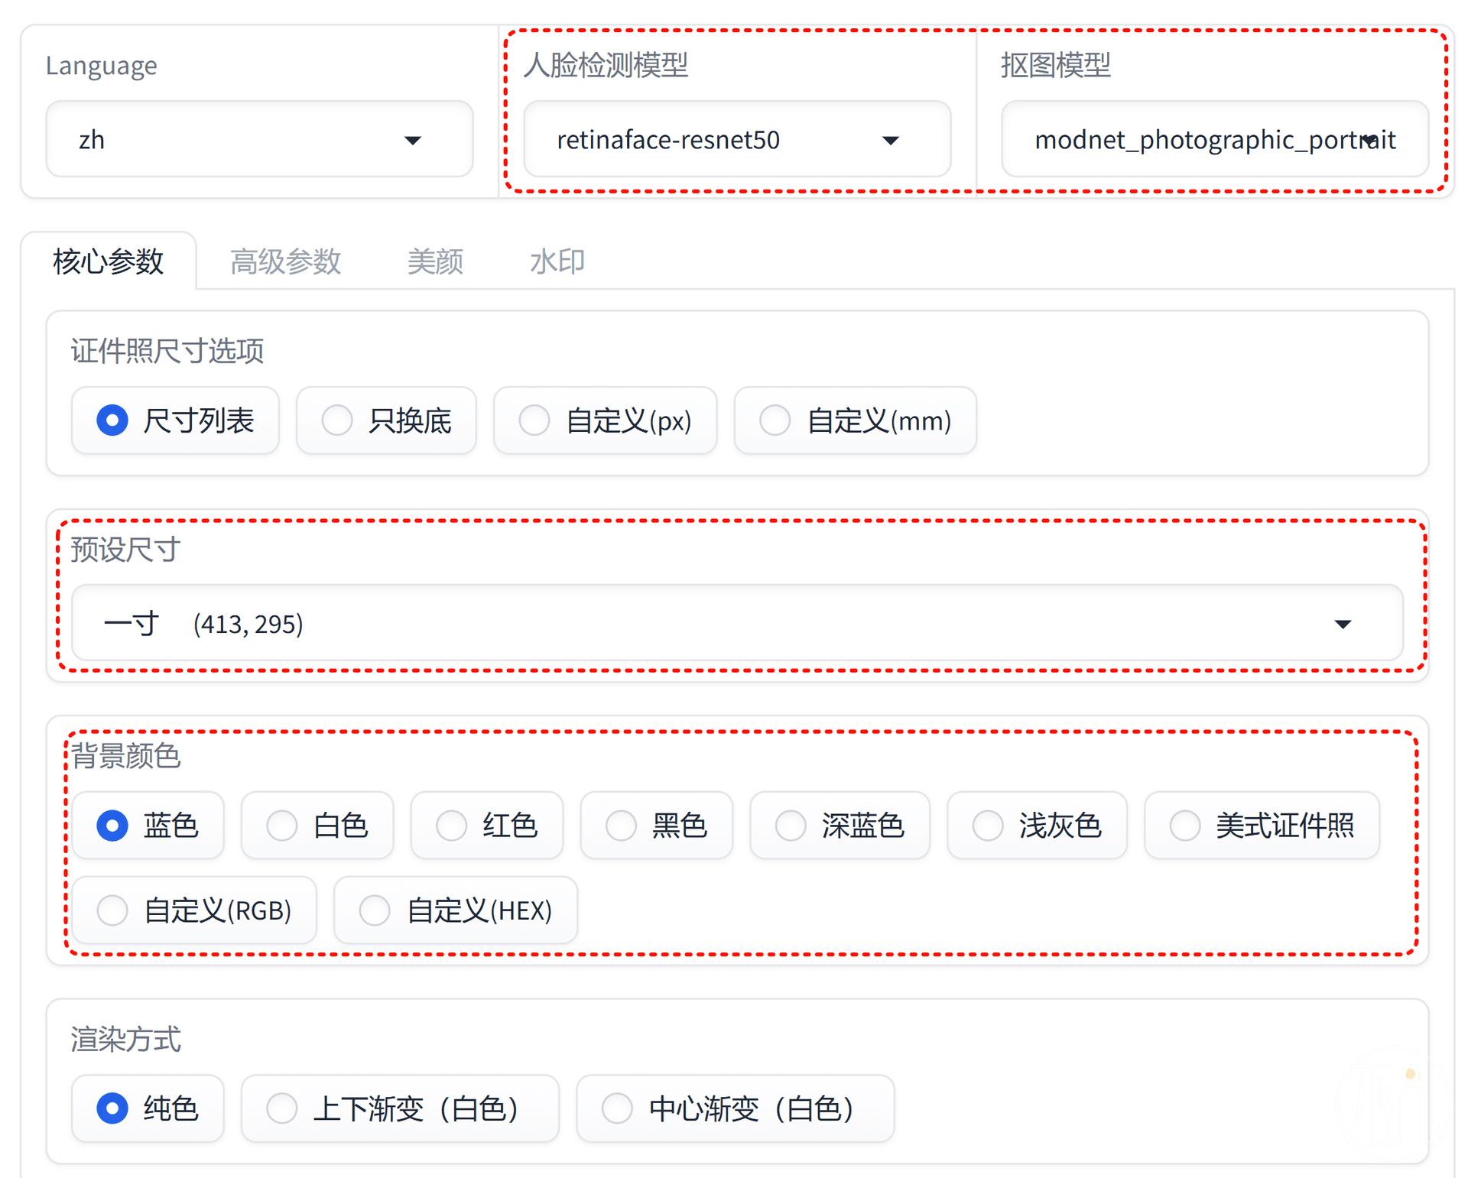This screenshot has width=1468, height=1178.
Task: Choose 自定义(HEX) background color
Action: (456, 910)
